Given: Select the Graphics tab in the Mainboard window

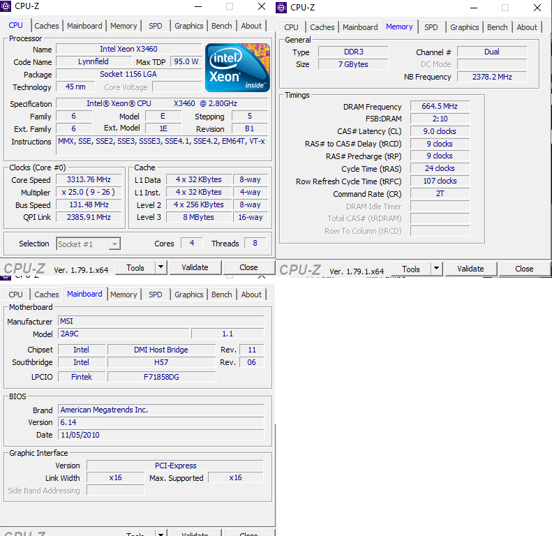Looking at the screenshot, I should point(188,295).
